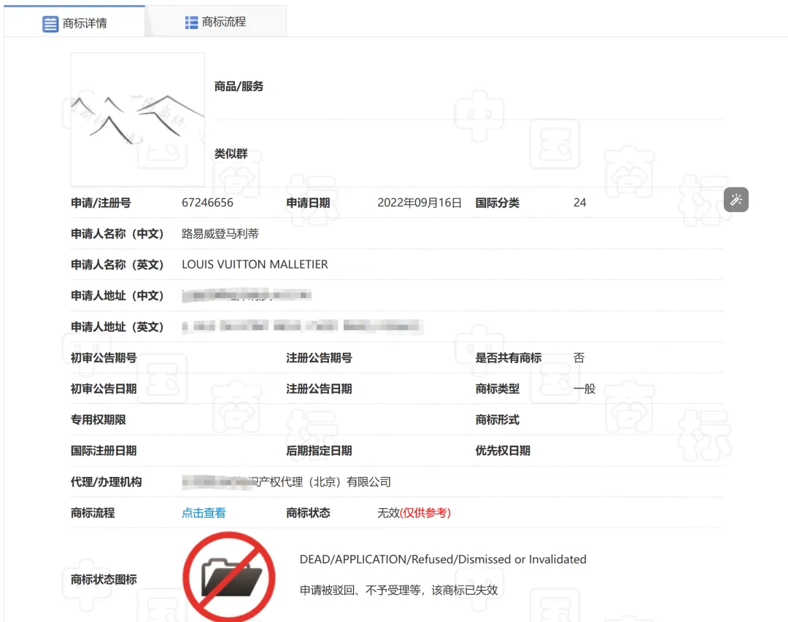Viewport: 788px width, 622px height.
Task: Click the 商标类型 value 一般
Action: (584, 389)
